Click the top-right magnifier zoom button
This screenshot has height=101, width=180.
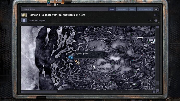(x=153, y=82)
